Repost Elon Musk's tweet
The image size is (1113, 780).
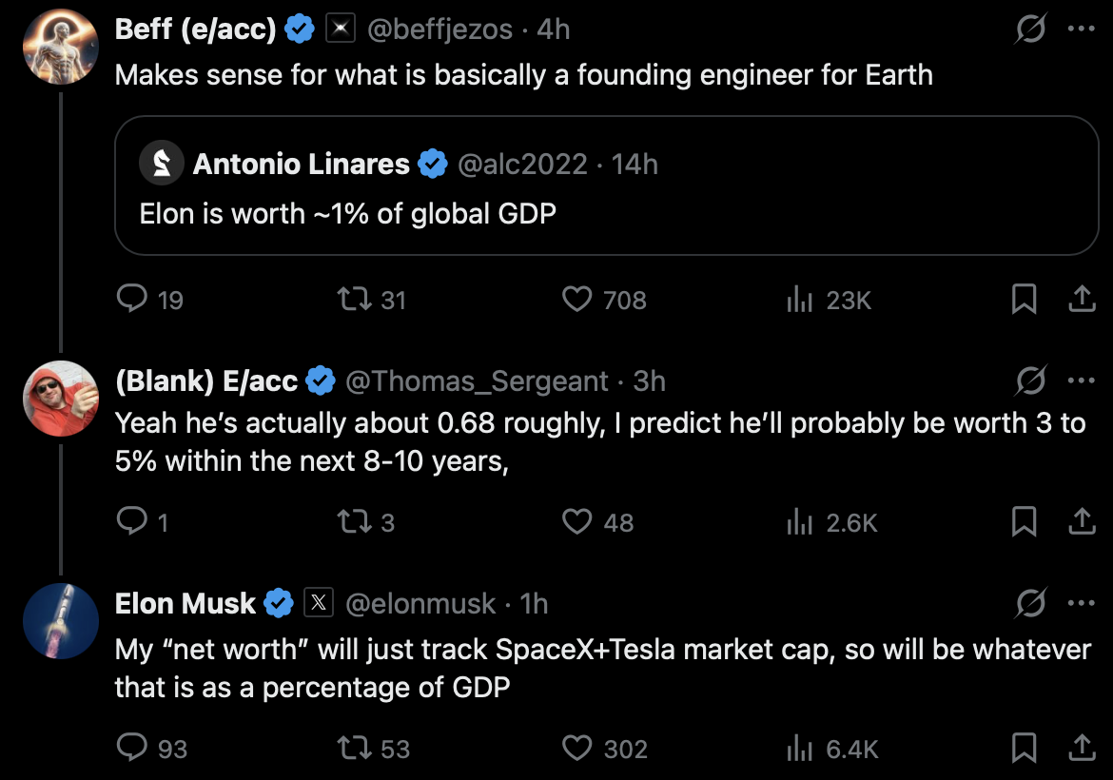(354, 749)
